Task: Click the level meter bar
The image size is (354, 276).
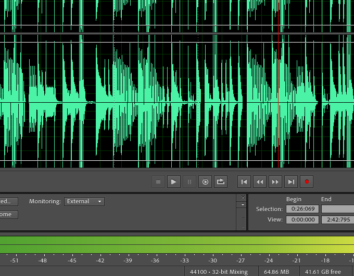Action: 177,245
